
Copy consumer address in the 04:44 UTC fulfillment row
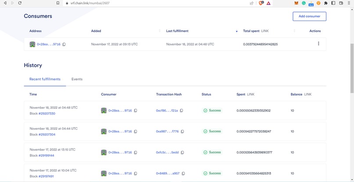(135, 132)
